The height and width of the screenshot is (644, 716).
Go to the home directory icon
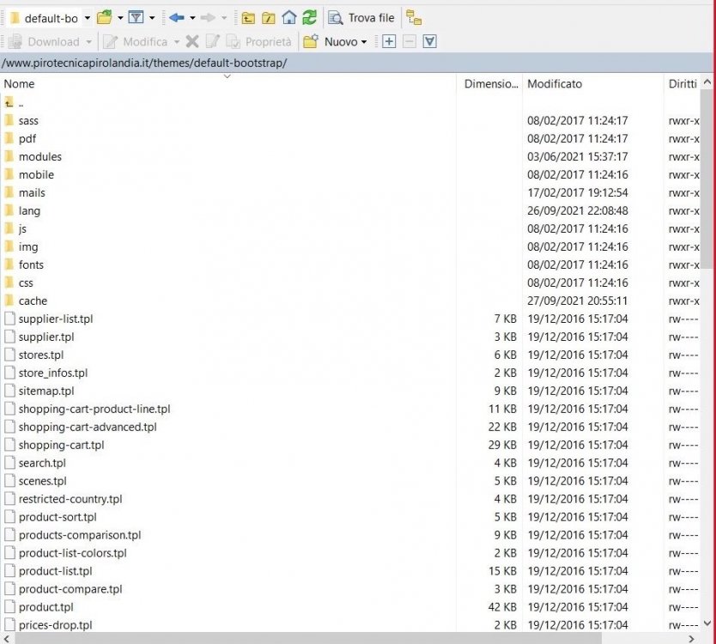[x=289, y=17]
